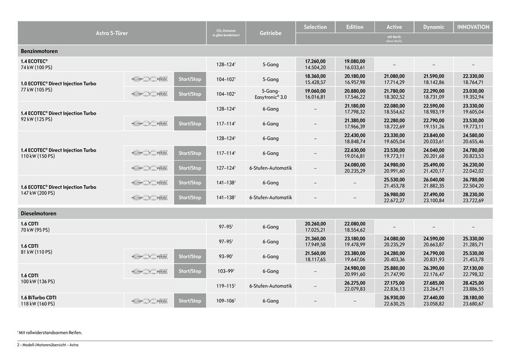Click the '92 kW (125 PS)' engine label

point(58,116)
